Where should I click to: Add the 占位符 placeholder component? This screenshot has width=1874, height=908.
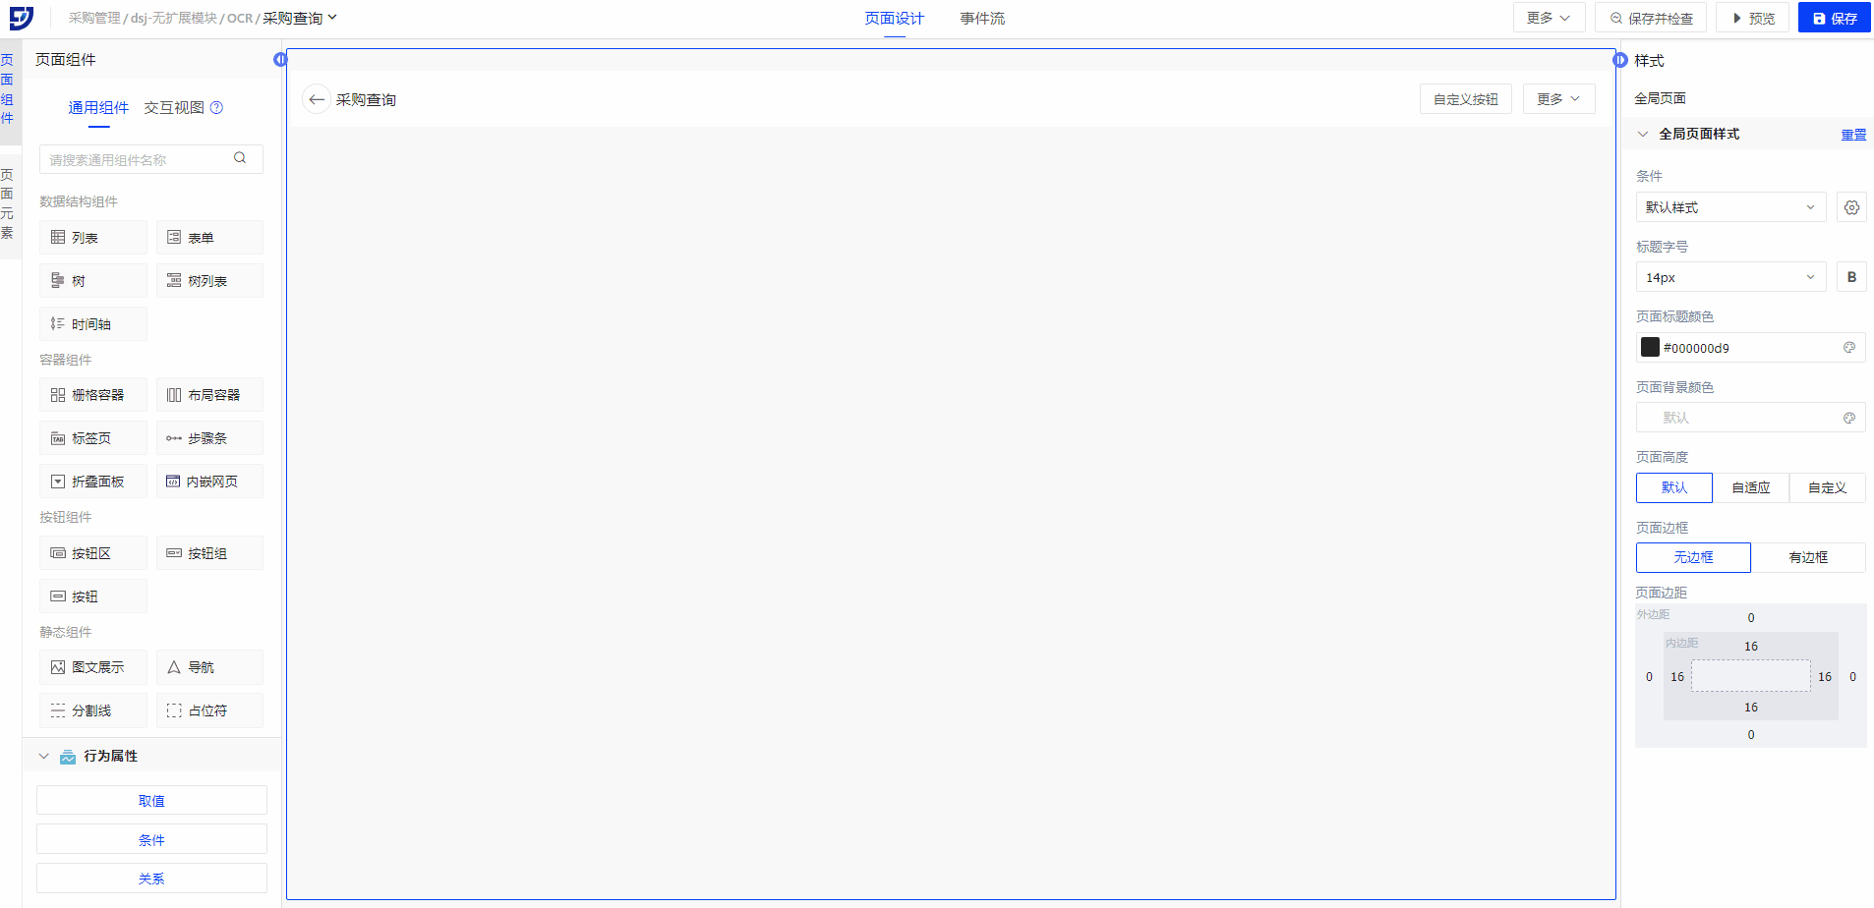209,710
